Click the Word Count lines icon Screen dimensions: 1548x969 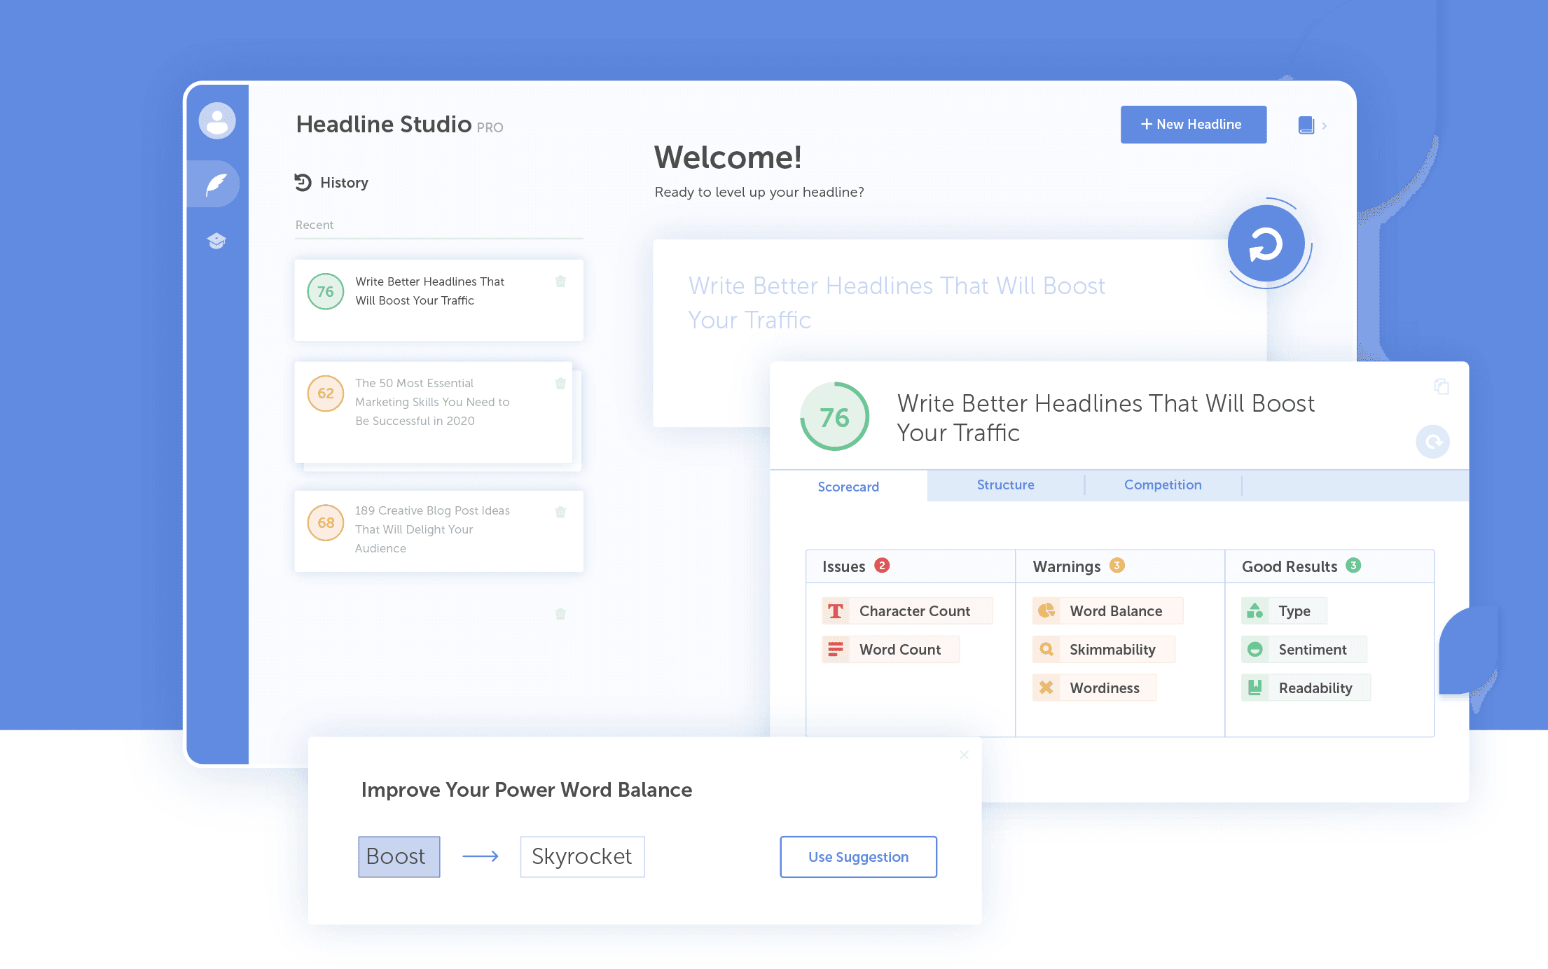(x=836, y=650)
